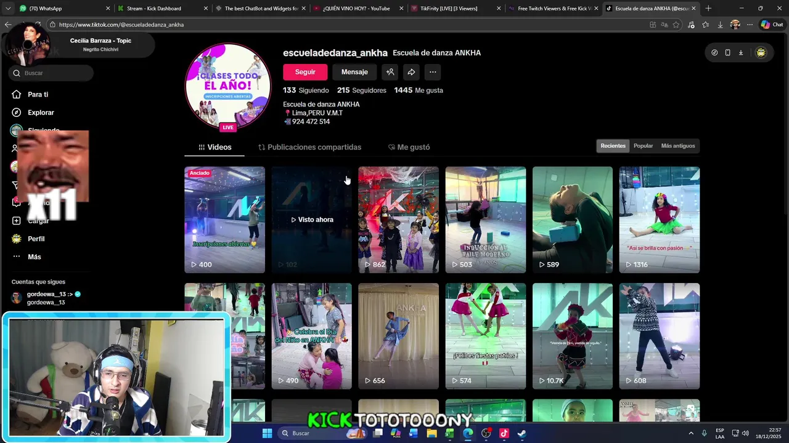The image size is (789, 443).
Task: Click the browser back arrow
Action: 7,25
